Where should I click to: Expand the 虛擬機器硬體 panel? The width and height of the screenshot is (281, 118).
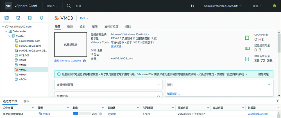point(158,85)
